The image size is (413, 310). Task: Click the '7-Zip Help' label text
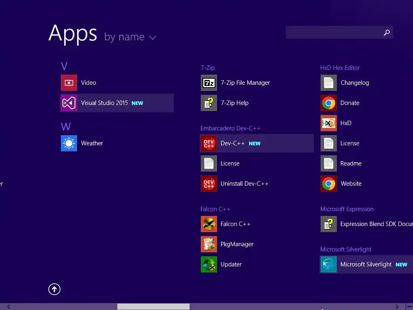234,103
